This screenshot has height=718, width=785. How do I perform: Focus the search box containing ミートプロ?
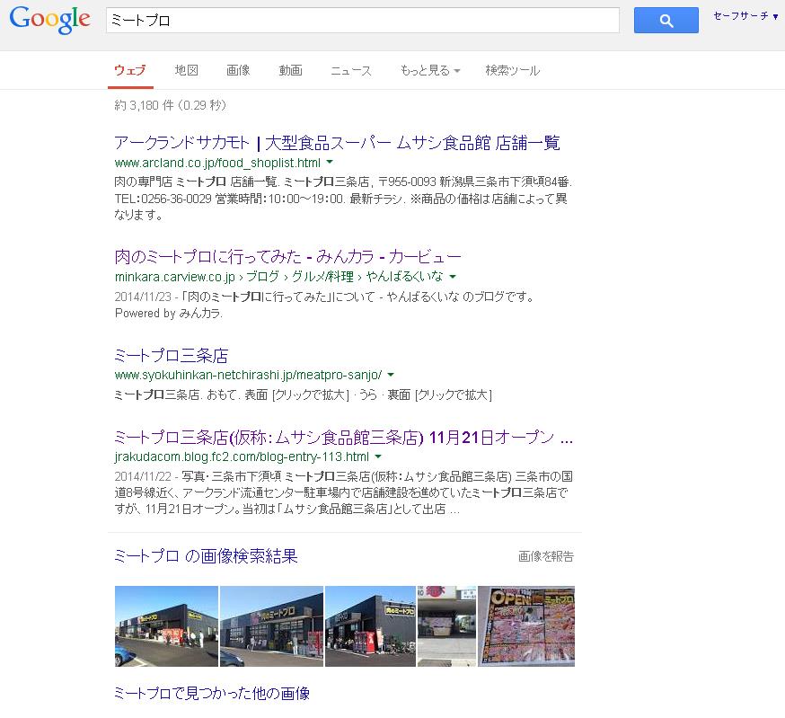(363, 21)
